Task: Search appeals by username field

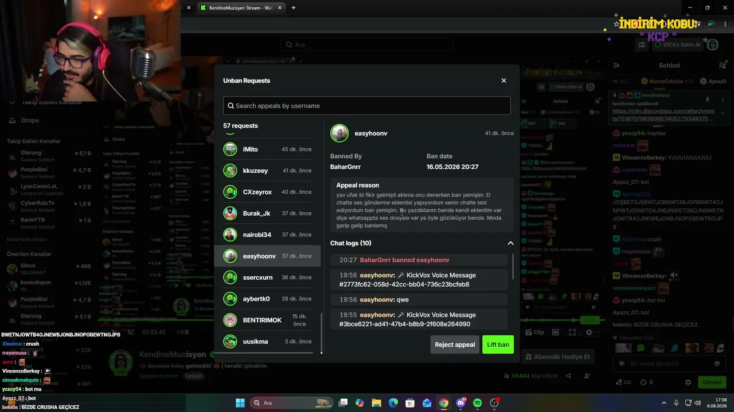Action: click(x=366, y=106)
